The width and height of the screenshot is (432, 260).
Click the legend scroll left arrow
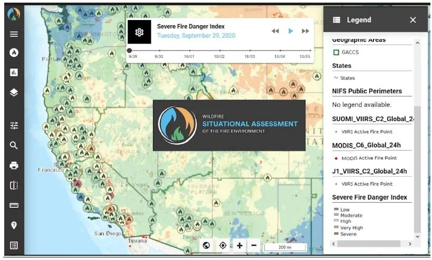pyautogui.click(x=334, y=244)
